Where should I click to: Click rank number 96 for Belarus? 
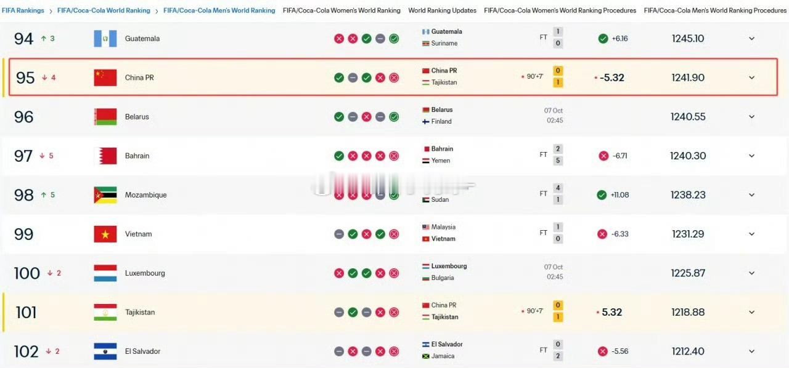click(24, 117)
